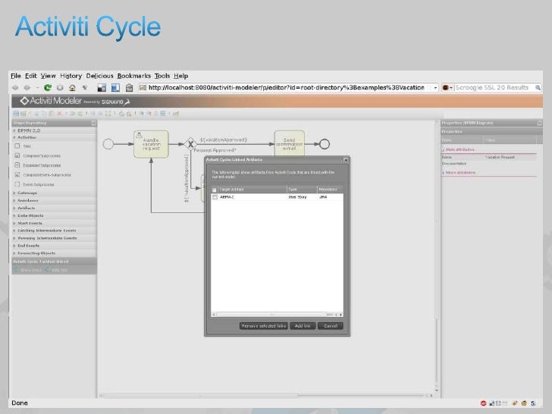Image resolution: width=552 pixels, height=414 pixels.
Task: Tick the checkbox for the ABPM-2 row
Action: 215,197
